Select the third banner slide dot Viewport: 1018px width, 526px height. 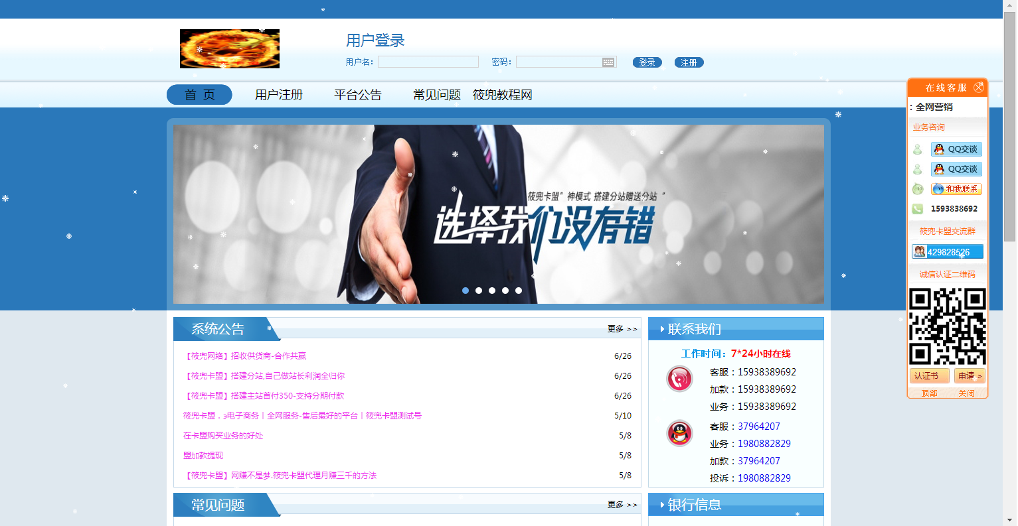pos(492,291)
